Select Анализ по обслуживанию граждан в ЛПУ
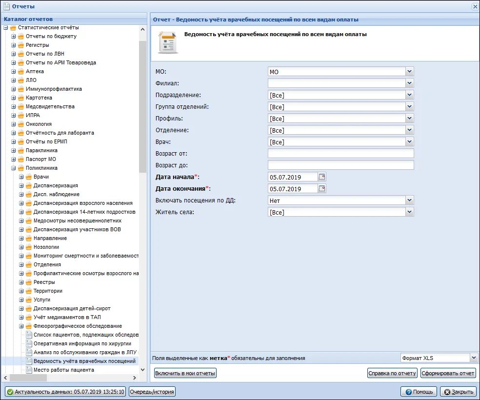The image size is (480, 400). [x=85, y=352]
